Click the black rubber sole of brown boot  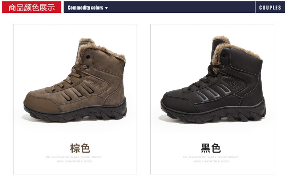tap(75, 113)
